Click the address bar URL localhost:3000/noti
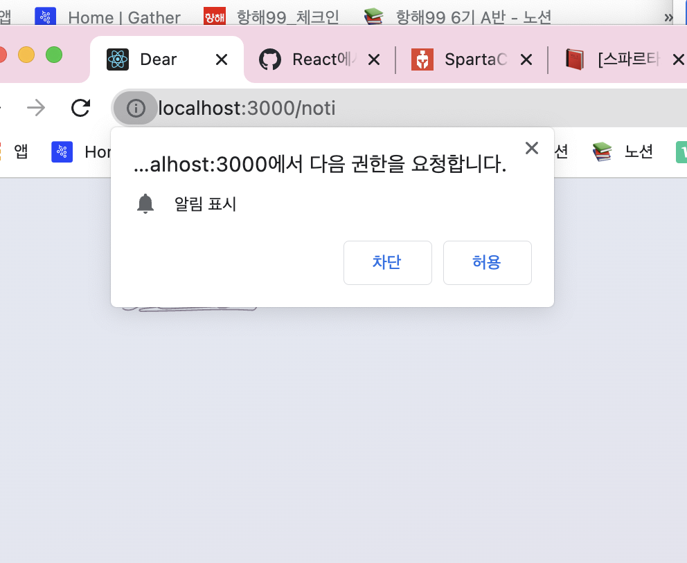 click(x=247, y=108)
